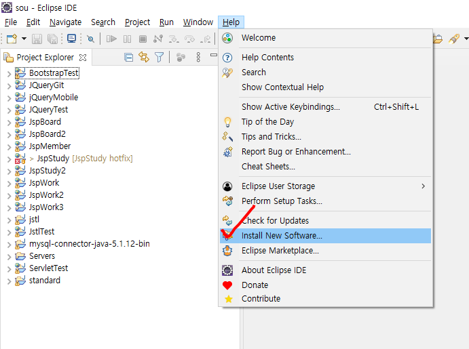Choose Search in the Help menu
Image resolution: width=469 pixels, height=349 pixels.
325,73
